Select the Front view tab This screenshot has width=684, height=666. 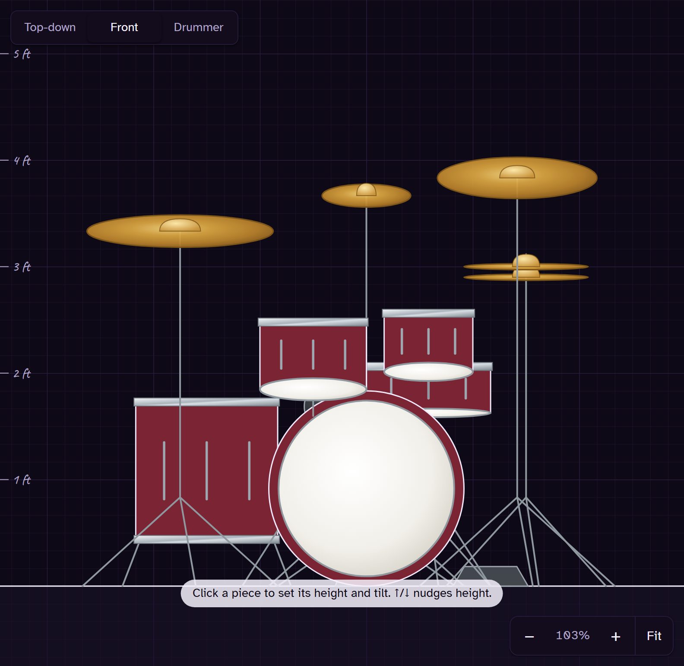point(124,27)
